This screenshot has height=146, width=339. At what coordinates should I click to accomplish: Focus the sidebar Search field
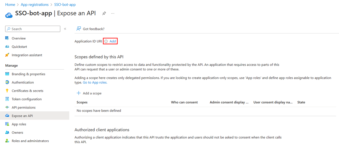[33, 29]
